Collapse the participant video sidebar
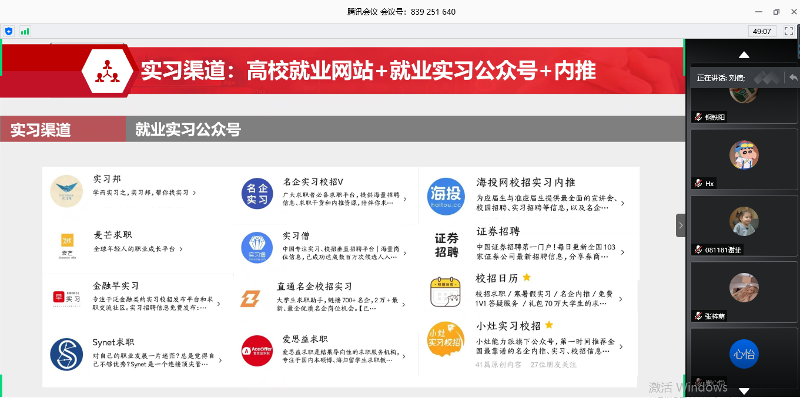Image resolution: width=800 pixels, height=398 pixels. (681, 225)
